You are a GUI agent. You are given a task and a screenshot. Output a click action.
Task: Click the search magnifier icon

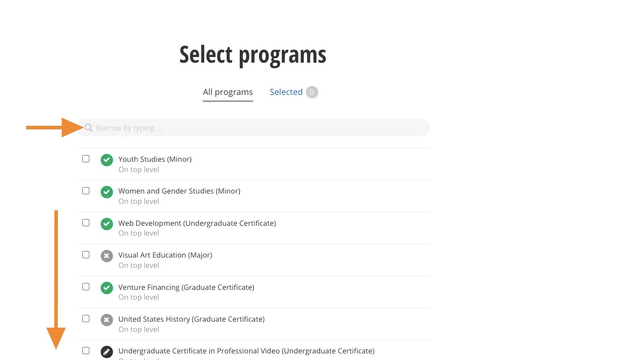click(88, 128)
